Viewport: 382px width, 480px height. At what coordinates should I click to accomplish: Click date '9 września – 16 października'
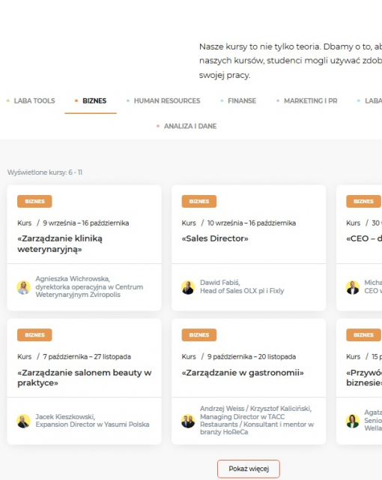click(86, 223)
